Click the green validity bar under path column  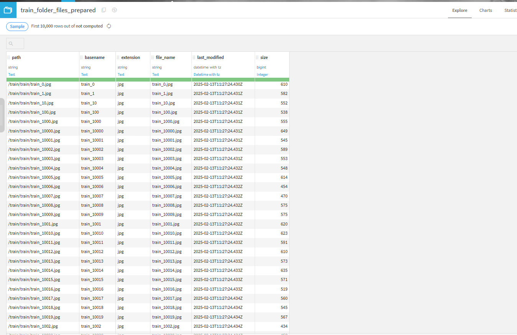coord(43,79)
